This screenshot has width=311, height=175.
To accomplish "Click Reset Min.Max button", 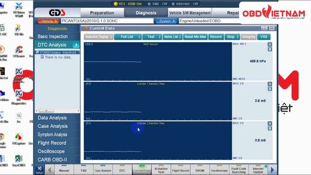I will pos(195,37).
